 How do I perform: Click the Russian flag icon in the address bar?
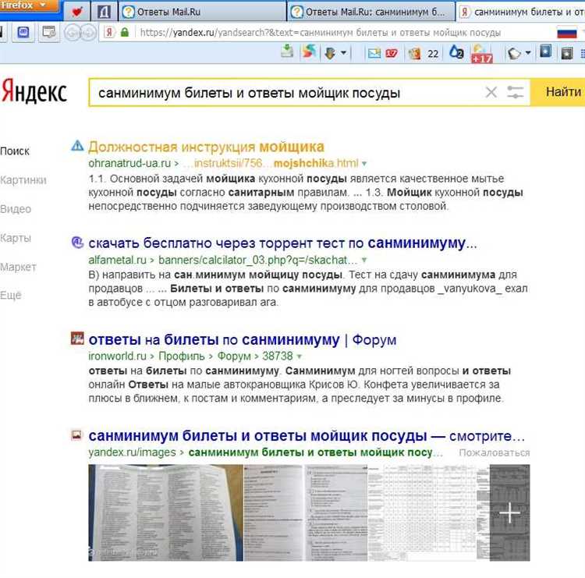(x=567, y=34)
